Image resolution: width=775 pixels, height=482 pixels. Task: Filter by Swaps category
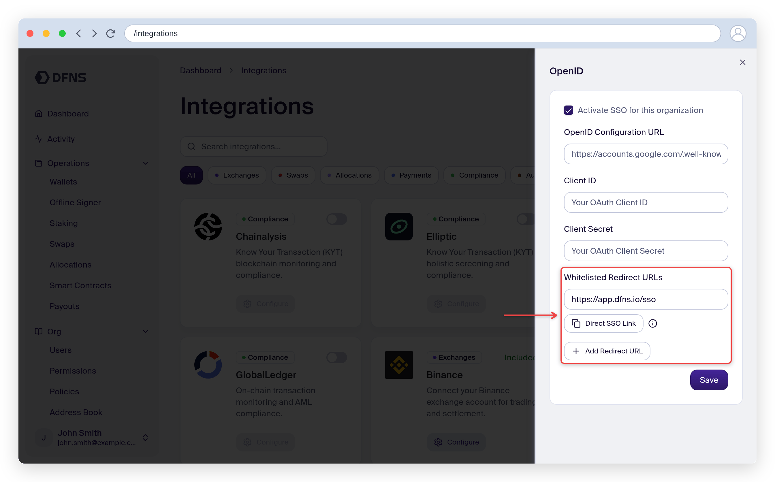pyautogui.click(x=293, y=175)
